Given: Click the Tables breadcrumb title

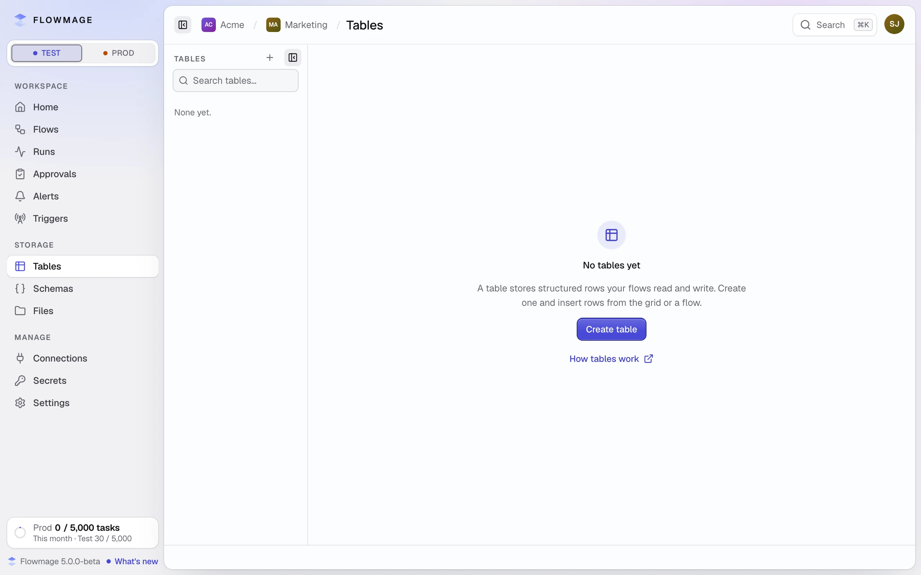Looking at the screenshot, I should (364, 25).
